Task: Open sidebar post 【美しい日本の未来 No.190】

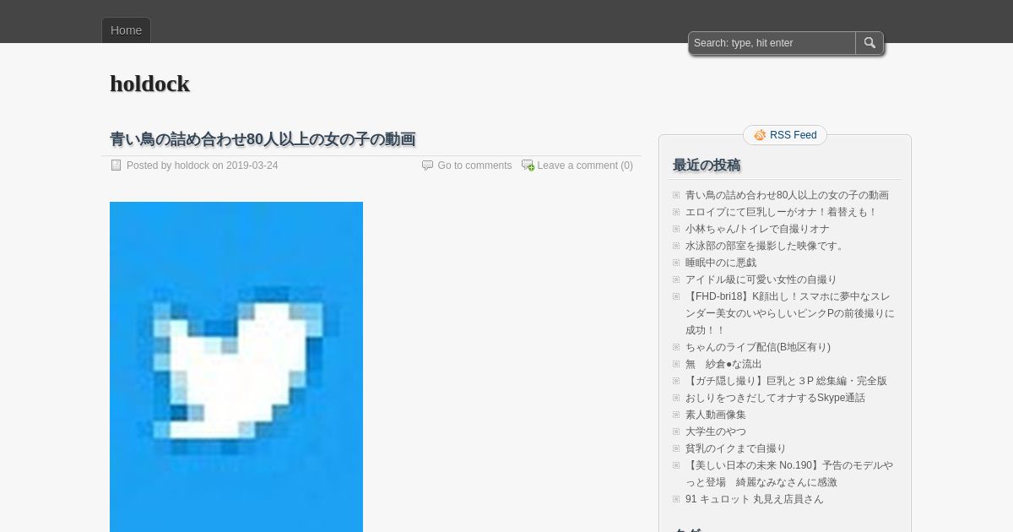Action: click(x=789, y=474)
